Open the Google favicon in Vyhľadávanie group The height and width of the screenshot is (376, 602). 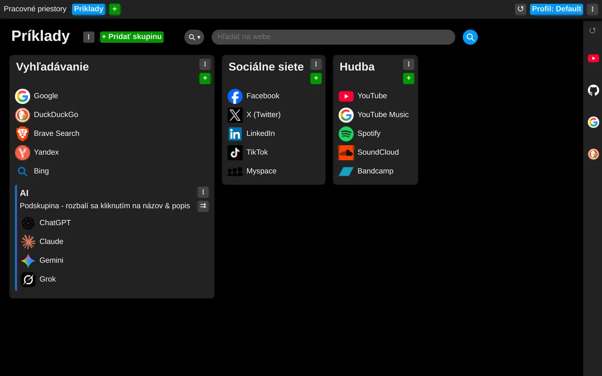pos(23,96)
